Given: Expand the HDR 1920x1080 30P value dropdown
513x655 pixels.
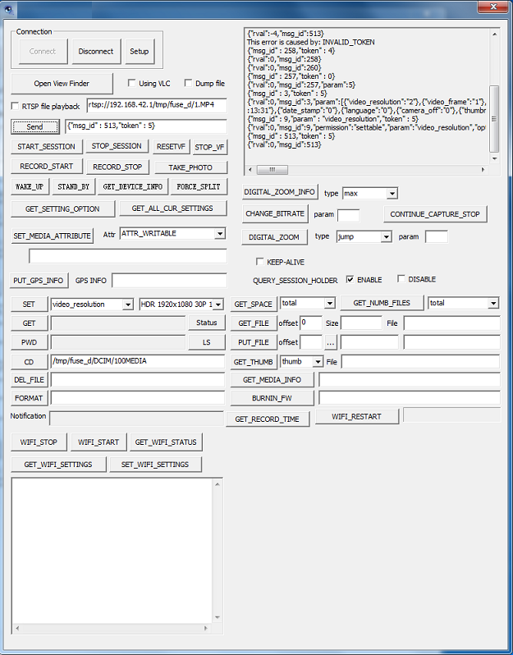Looking at the screenshot, I should [218, 305].
